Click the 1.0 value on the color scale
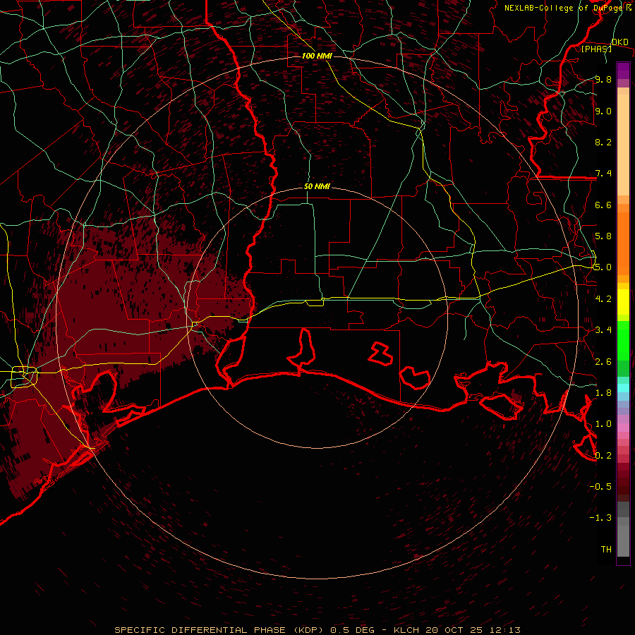This screenshot has height=635, width=635. (603, 424)
